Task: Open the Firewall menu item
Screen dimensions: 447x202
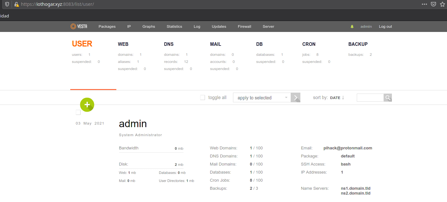Action: point(244,26)
